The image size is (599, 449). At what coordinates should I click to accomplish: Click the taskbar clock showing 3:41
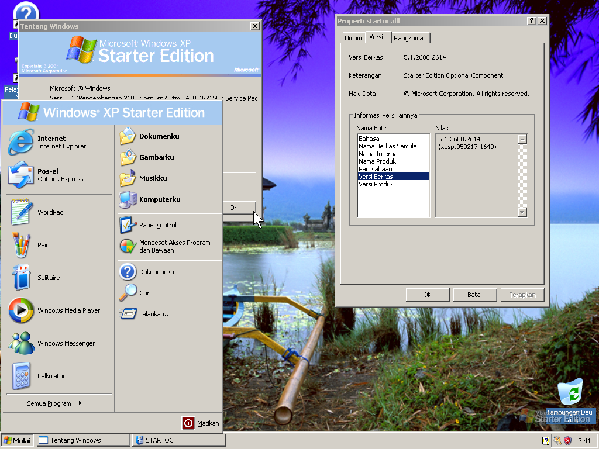click(584, 441)
